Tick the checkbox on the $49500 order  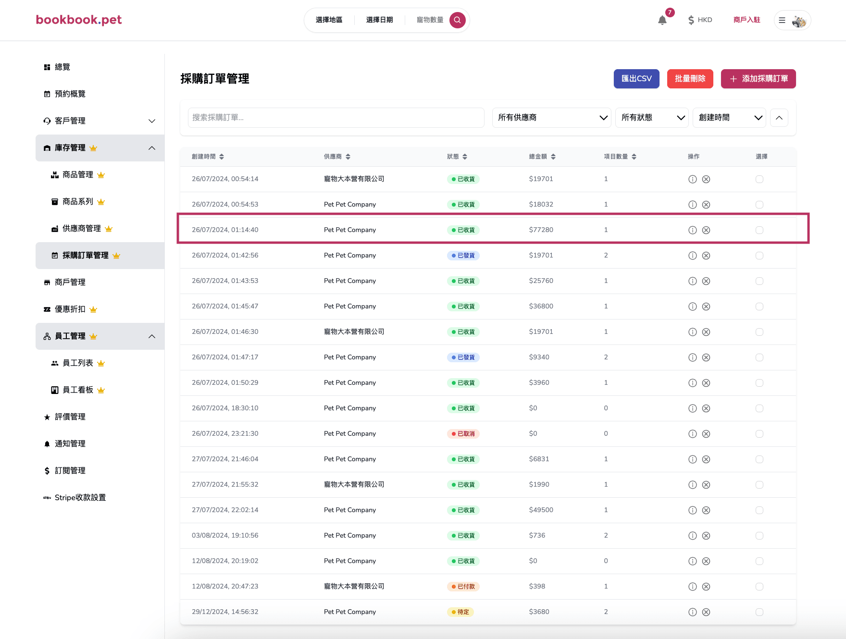click(x=759, y=510)
